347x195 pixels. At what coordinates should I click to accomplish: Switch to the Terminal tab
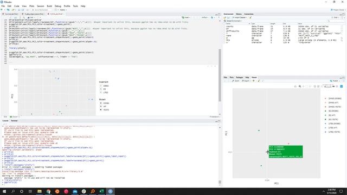14,121
